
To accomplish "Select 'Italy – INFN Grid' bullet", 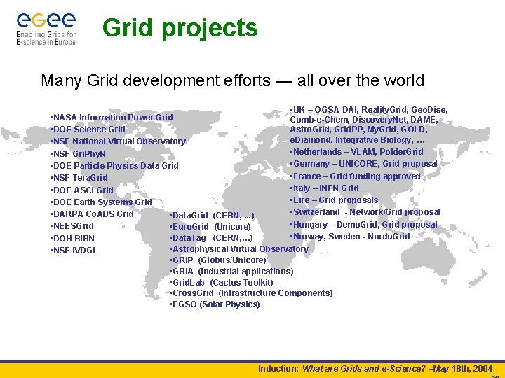I will (x=324, y=188).
